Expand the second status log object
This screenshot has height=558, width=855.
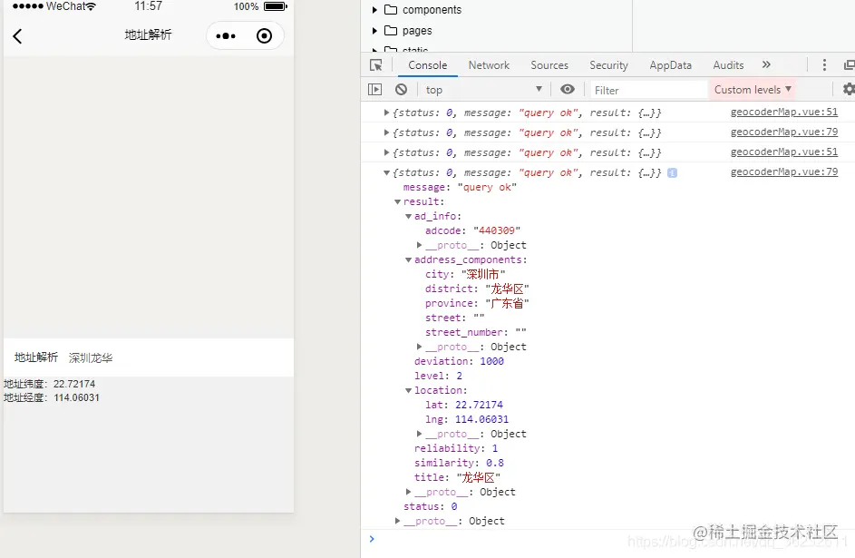386,132
